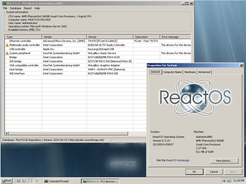246x184 pixels.
Task: Sort by the Vendor column header
Action: click(x=64, y=37)
